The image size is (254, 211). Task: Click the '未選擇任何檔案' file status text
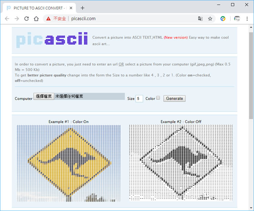pyautogui.click(x=69, y=96)
